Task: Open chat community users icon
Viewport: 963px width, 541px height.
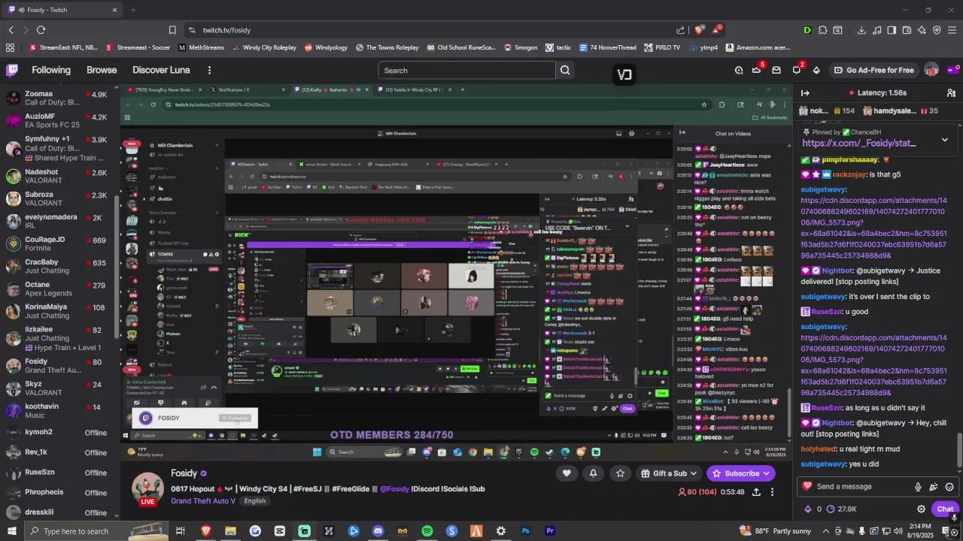Action: pyautogui.click(x=951, y=92)
